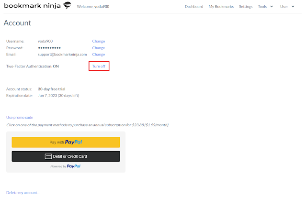The width and height of the screenshot is (306, 198).
Task: Click Change next to Username
Action: point(99,41)
